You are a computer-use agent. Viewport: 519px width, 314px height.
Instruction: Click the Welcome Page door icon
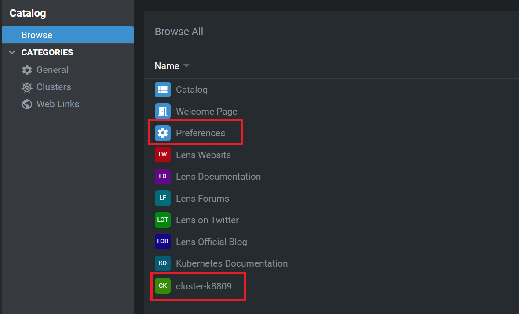[x=163, y=112]
